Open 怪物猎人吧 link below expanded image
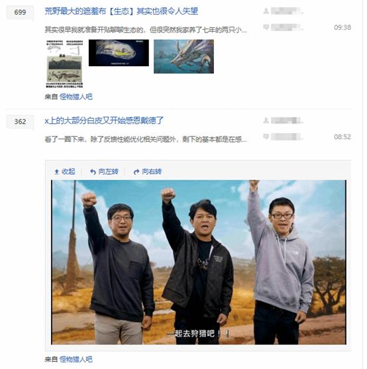Viewport: 367px width, 369px height. [x=76, y=359]
